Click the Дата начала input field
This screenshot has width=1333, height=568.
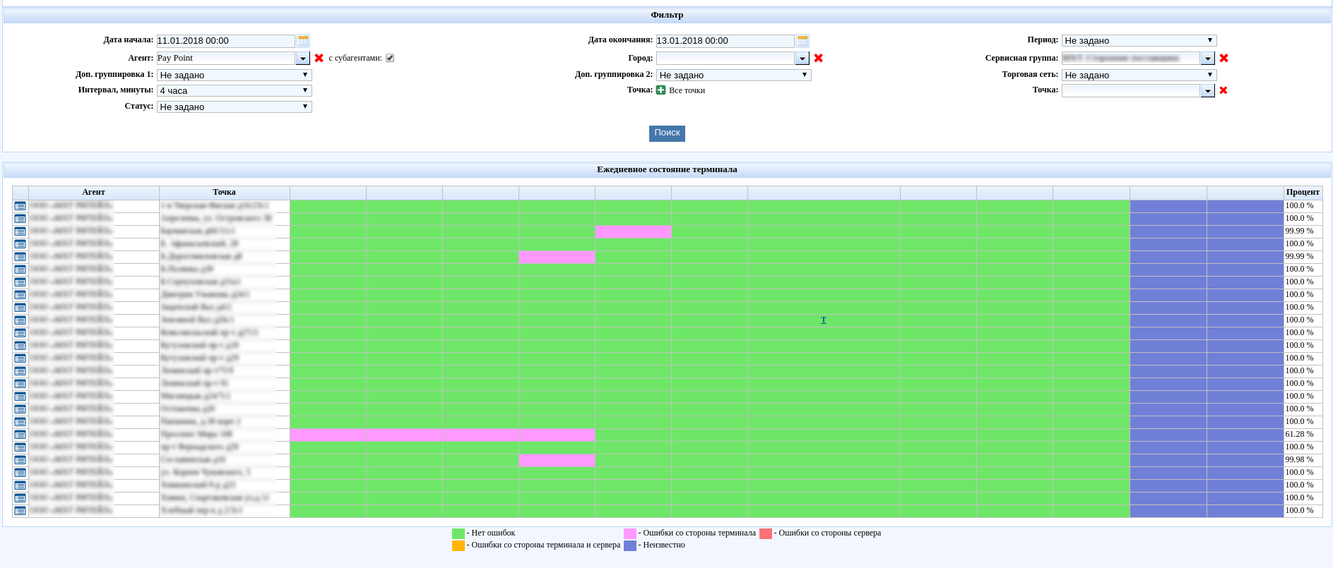point(226,41)
